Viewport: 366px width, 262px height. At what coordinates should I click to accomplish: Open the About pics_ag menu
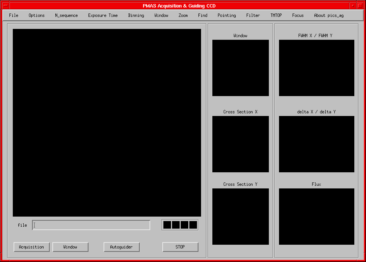point(329,15)
